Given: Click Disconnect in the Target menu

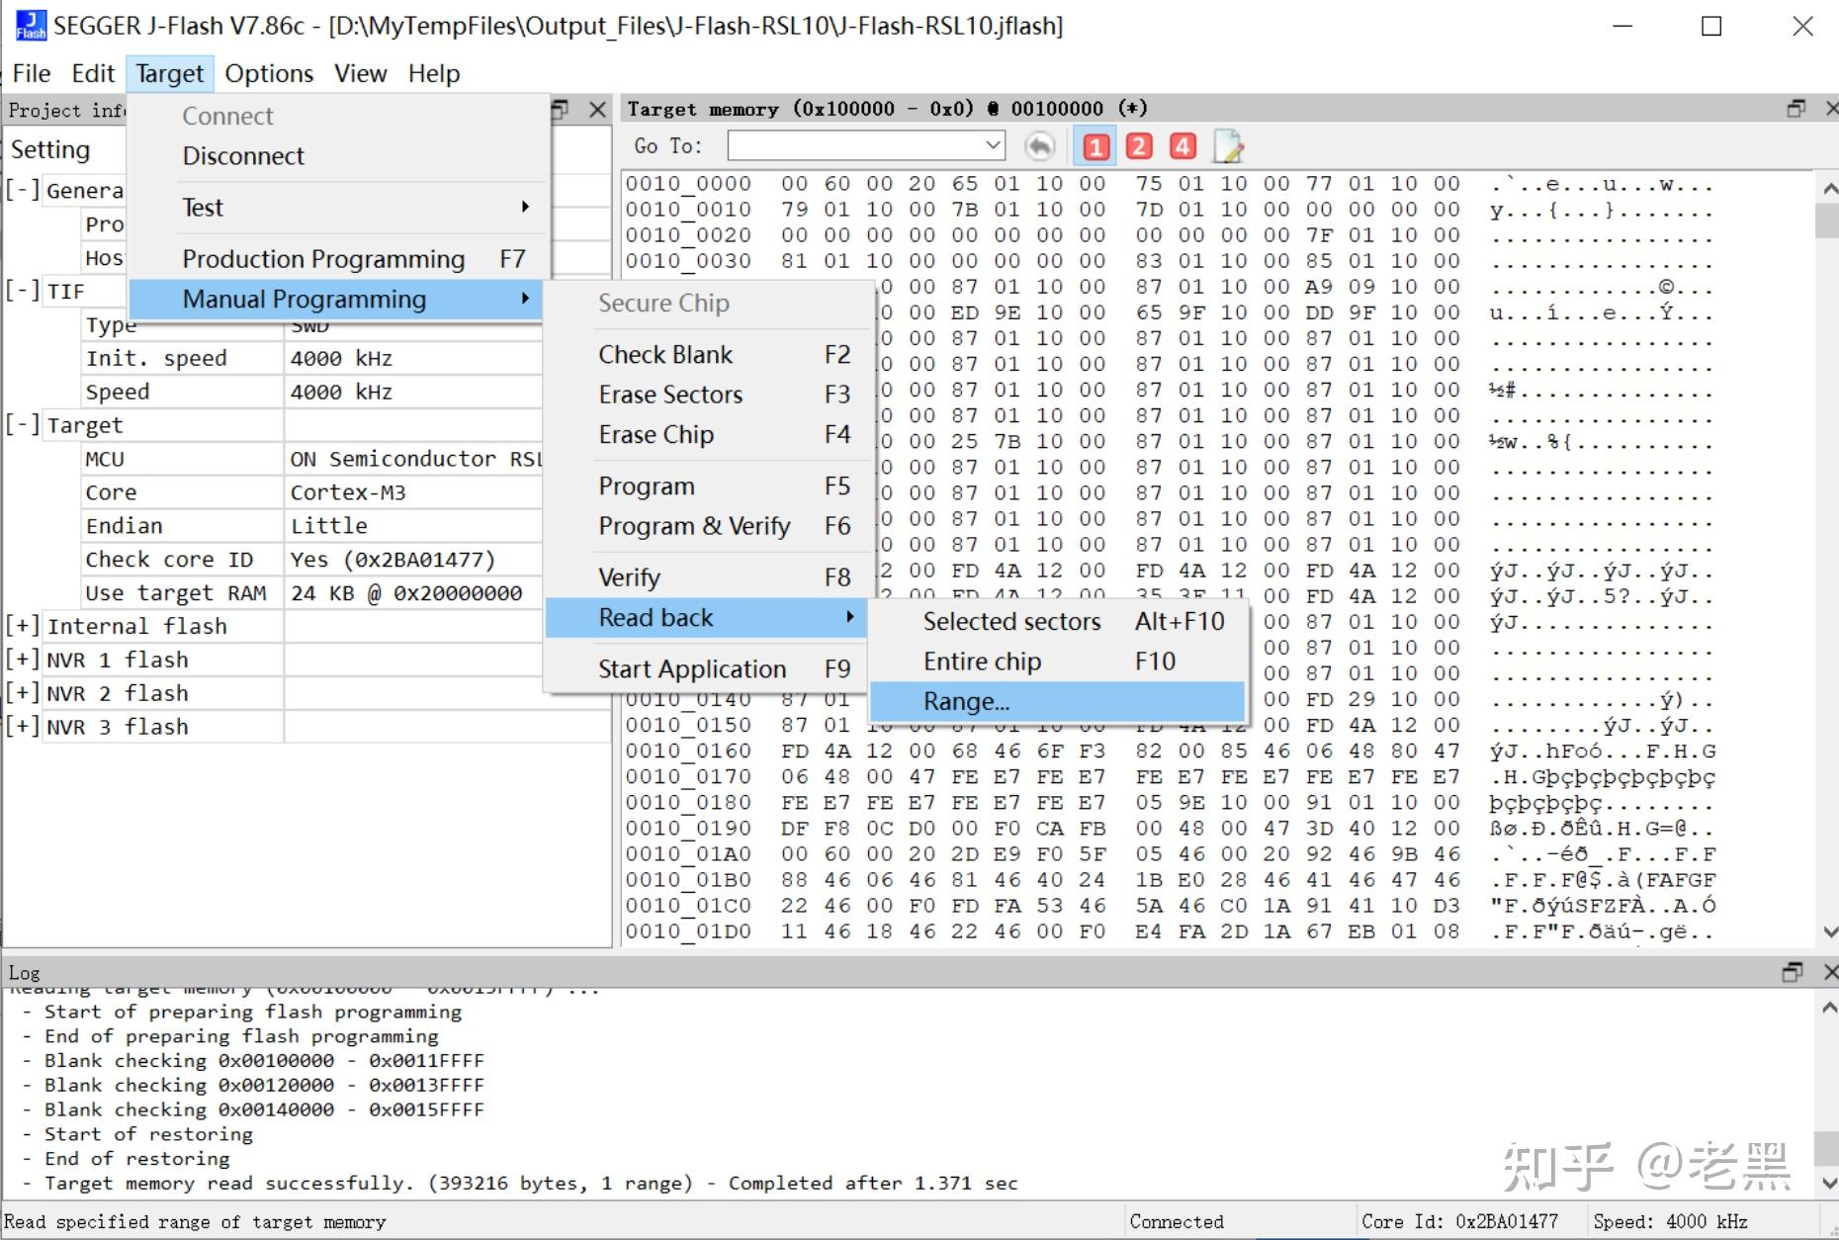Looking at the screenshot, I should 243,156.
